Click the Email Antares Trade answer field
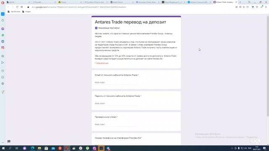 116,83
